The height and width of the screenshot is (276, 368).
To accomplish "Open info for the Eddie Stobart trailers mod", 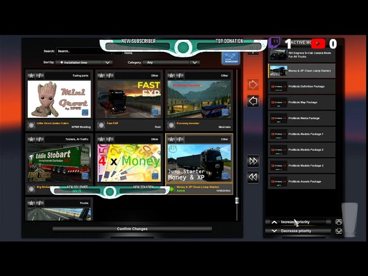I will coord(40,139).
